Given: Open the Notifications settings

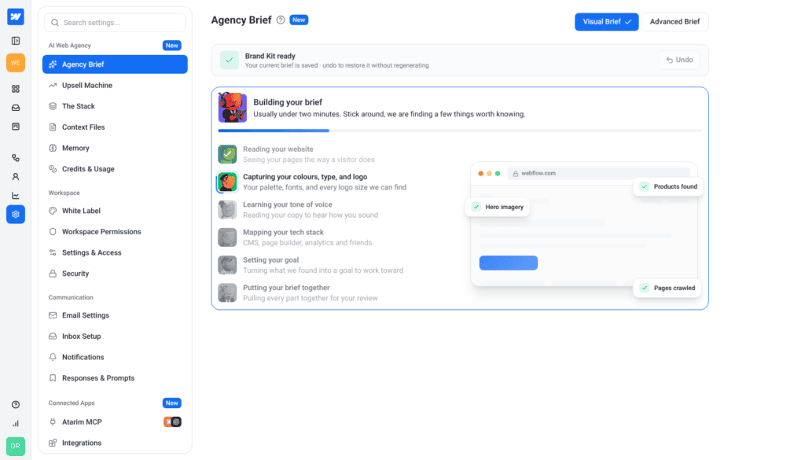Looking at the screenshot, I should (x=115, y=357).
